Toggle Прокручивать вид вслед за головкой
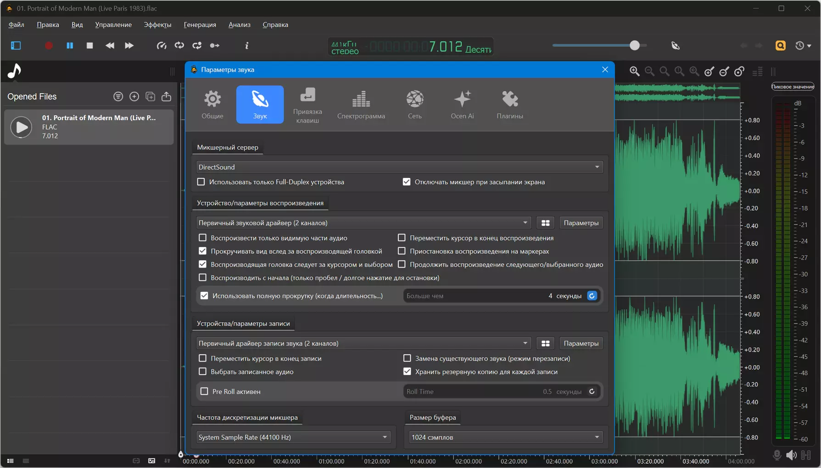The height and width of the screenshot is (468, 821). pyautogui.click(x=202, y=251)
